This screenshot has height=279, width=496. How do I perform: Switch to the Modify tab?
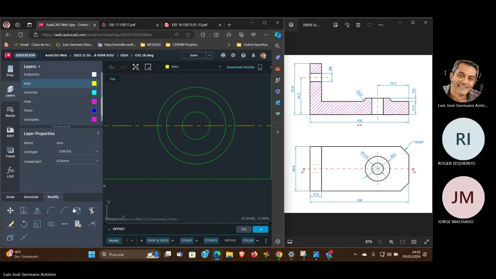53,197
